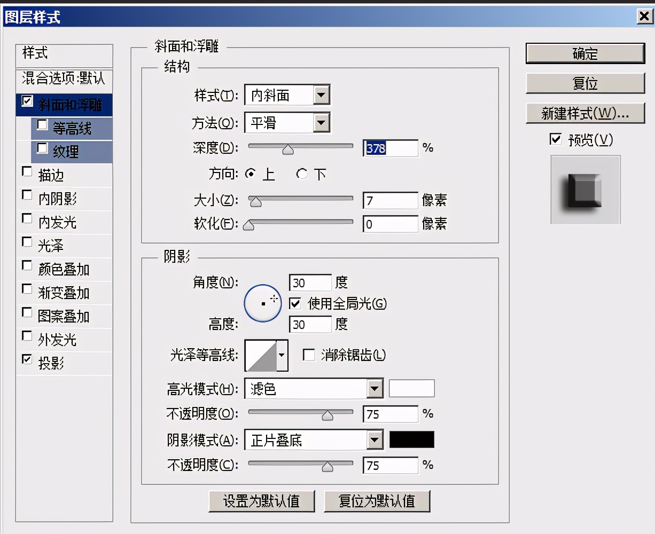Click the 深度 slider handle
Viewport: 655px width, 534px height.
coord(288,150)
